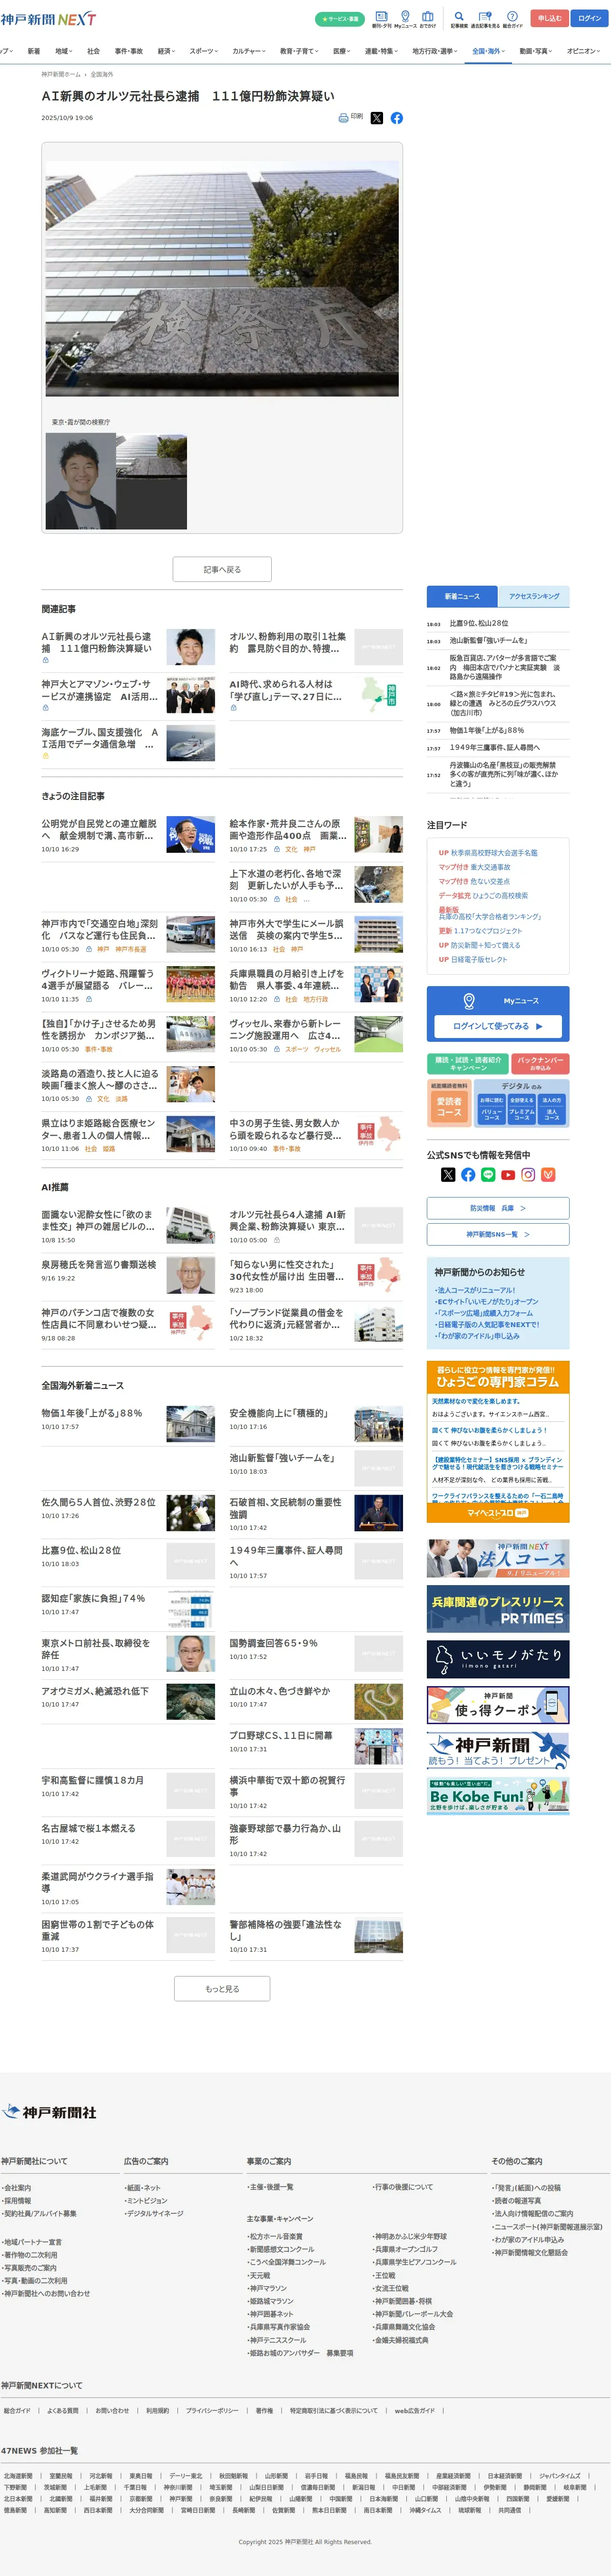The height and width of the screenshot is (2576, 611).
Task: Open the いいモノがたり banner
Action: click(x=498, y=1659)
